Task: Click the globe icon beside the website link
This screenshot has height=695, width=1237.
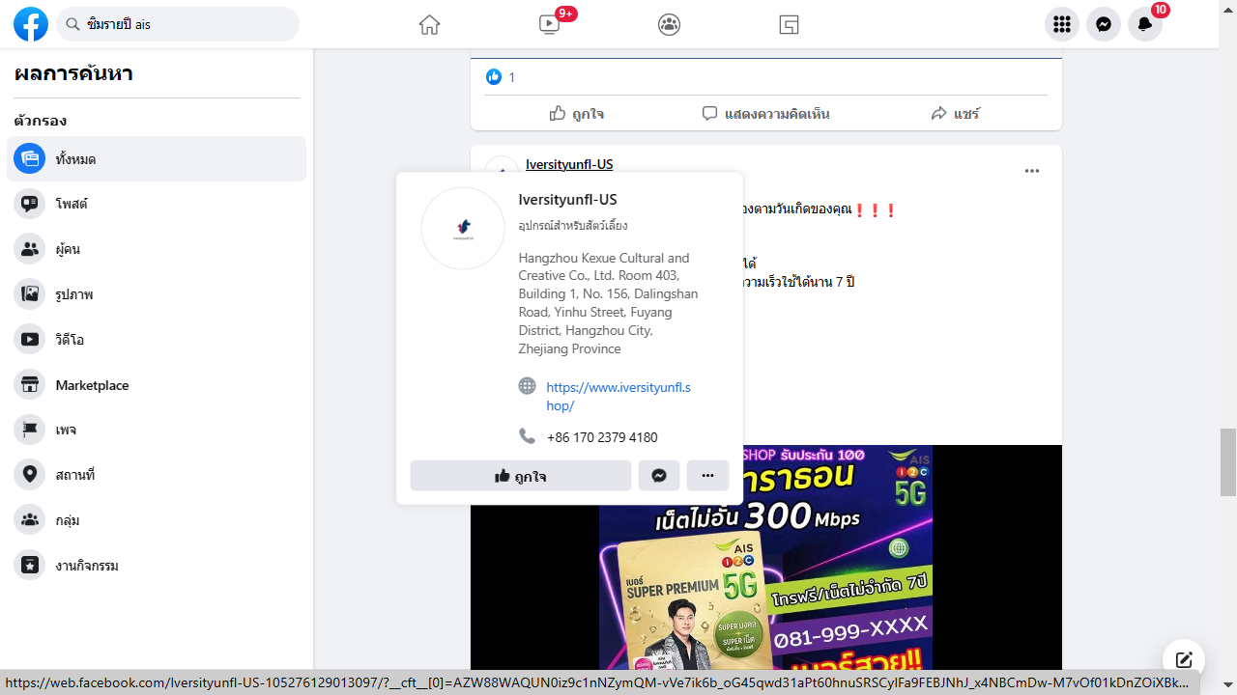Action: 527,386
